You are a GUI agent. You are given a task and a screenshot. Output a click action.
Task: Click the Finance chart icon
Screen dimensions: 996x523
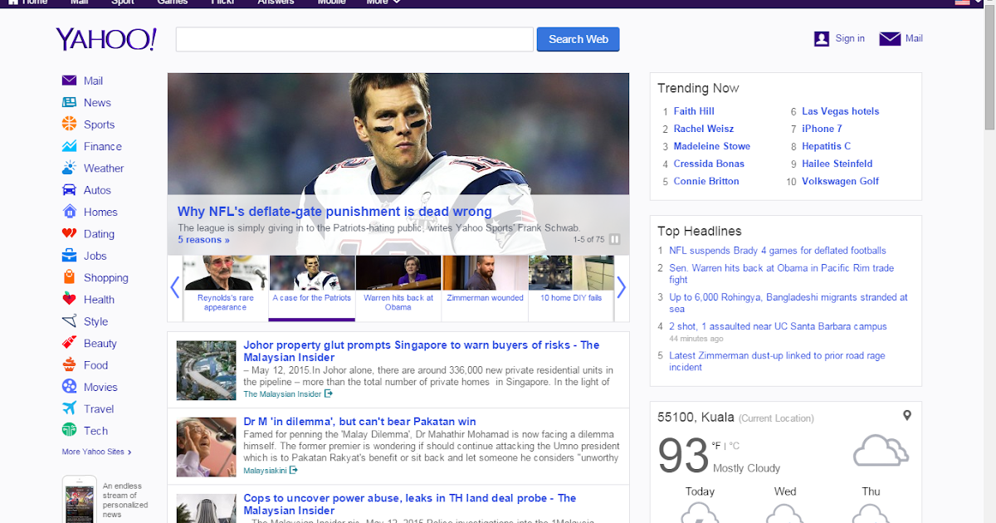[x=69, y=146]
